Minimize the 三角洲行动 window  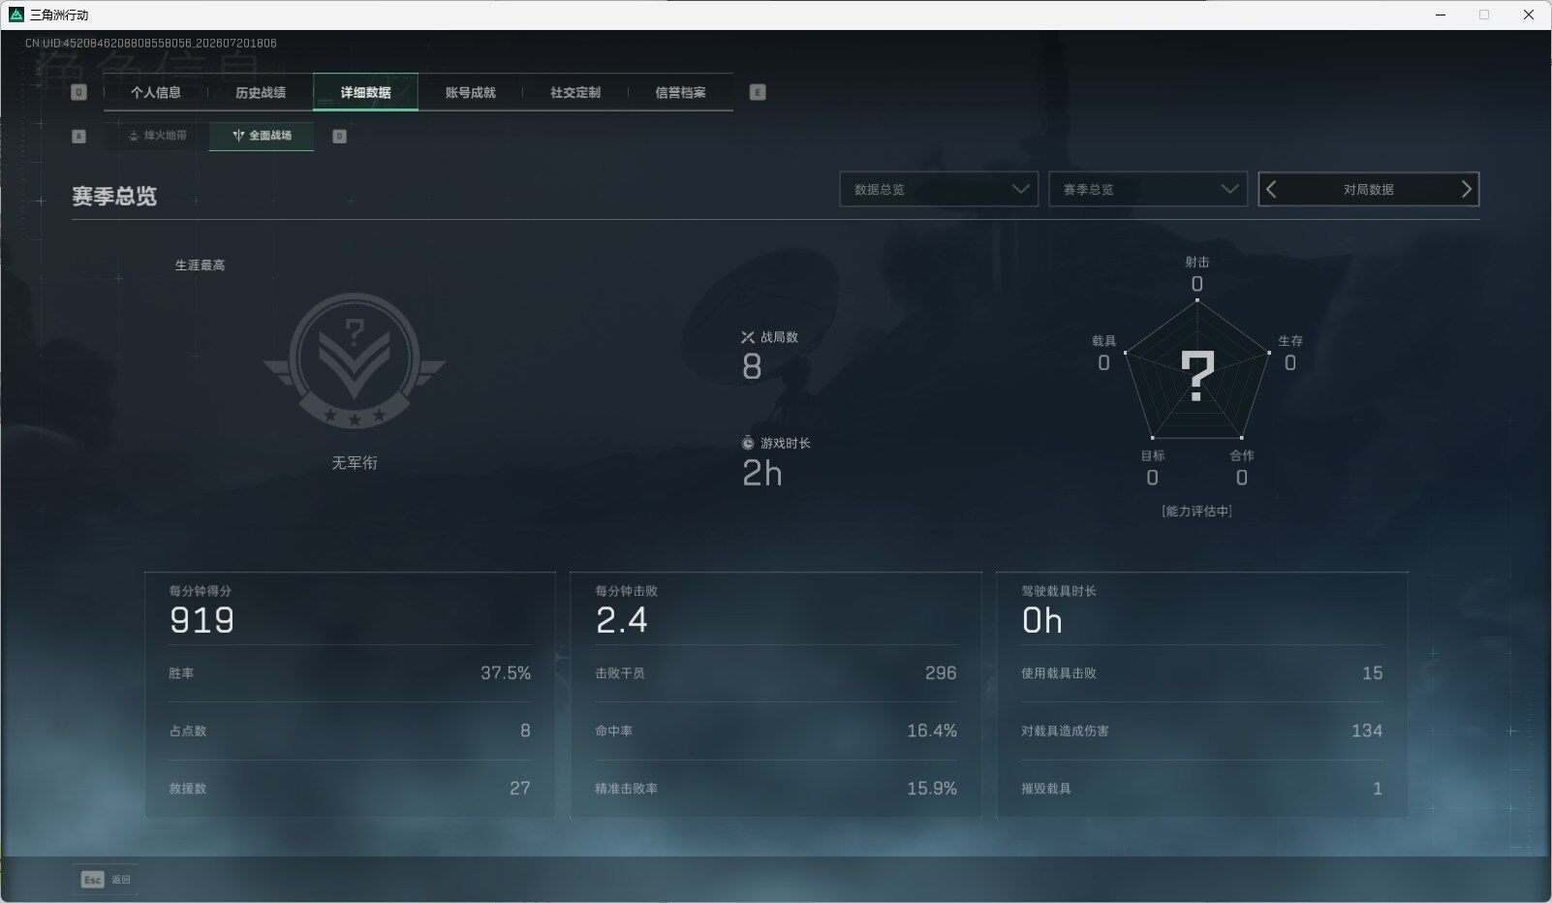tap(1441, 15)
